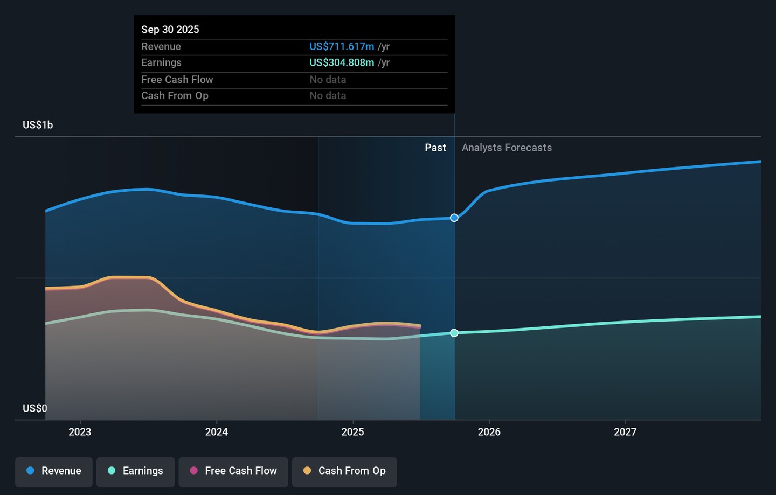Hide the Earnings series via legend
Image resolution: width=776 pixels, height=495 pixels.
coord(135,471)
